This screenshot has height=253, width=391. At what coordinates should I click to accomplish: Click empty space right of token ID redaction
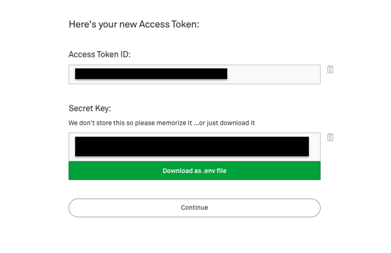pos(274,75)
